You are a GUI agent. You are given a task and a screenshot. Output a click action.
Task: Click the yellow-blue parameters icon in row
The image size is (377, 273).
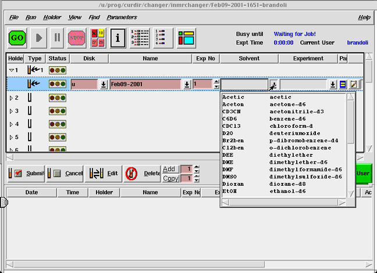[x=343, y=84]
